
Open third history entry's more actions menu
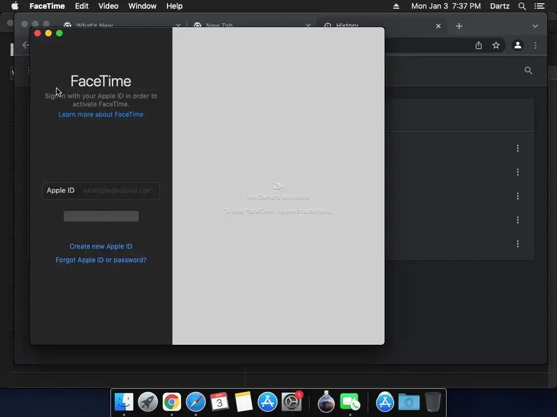518,196
